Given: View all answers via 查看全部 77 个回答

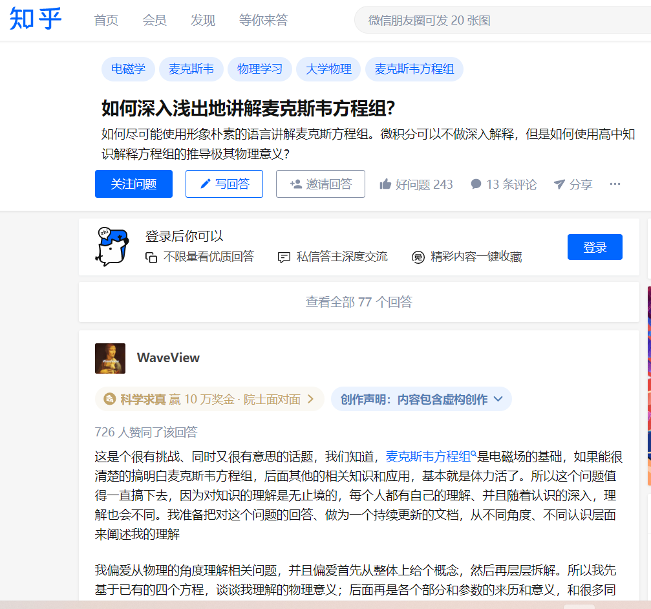Looking at the screenshot, I should pyautogui.click(x=359, y=302).
